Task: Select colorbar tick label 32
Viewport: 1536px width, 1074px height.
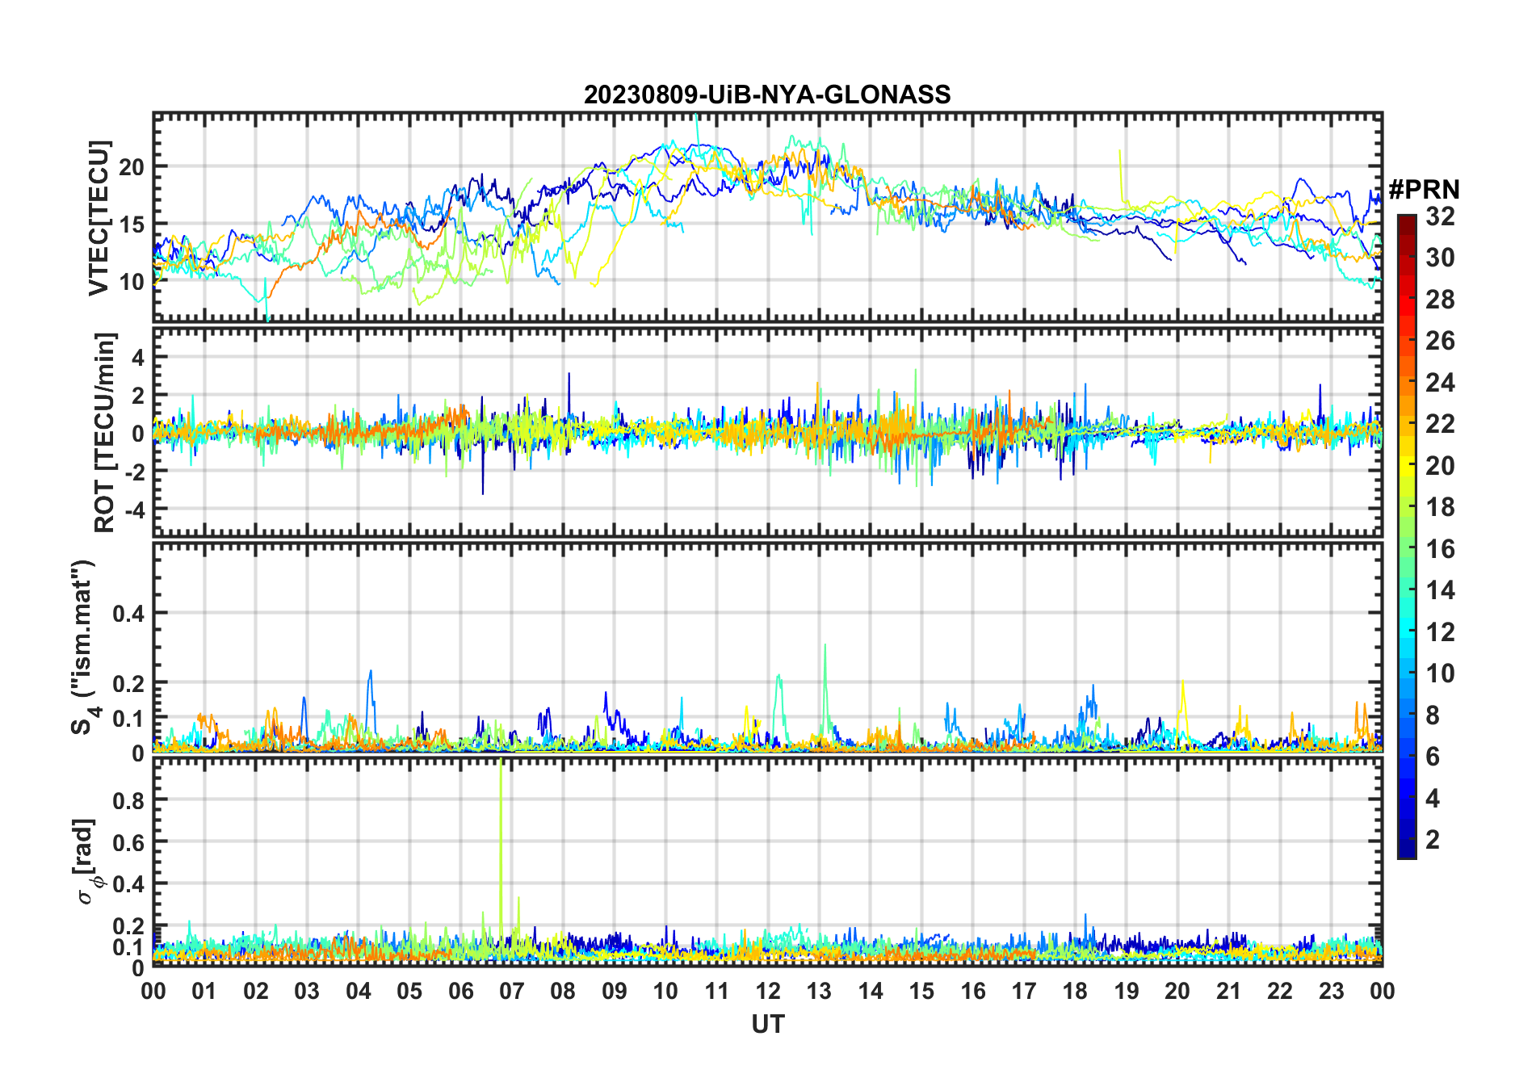Action: tap(1440, 216)
